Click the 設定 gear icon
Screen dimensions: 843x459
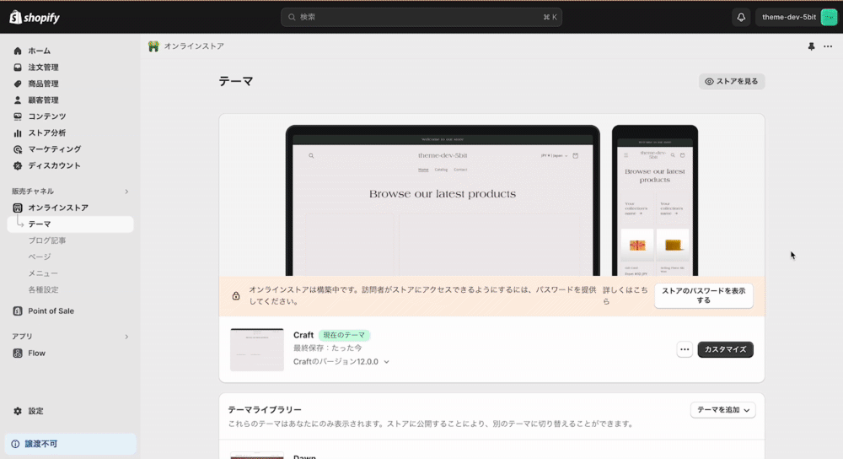click(x=18, y=411)
